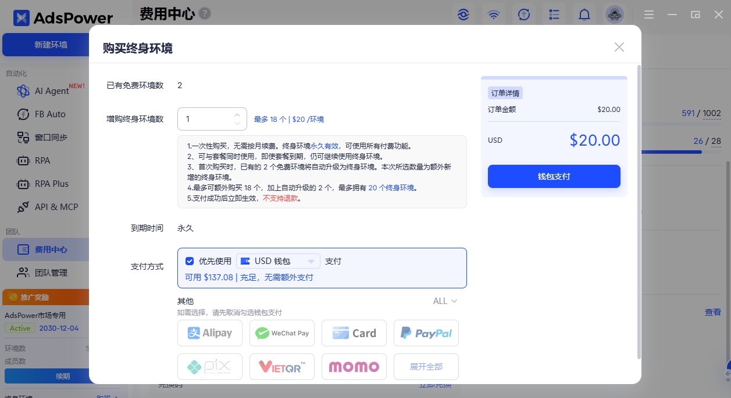731x398 pixels.
Task: Click the AdsPower logo
Action: (63, 18)
